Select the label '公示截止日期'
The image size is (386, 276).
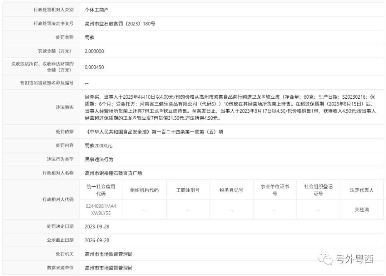pyautogui.click(x=60, y=240)
